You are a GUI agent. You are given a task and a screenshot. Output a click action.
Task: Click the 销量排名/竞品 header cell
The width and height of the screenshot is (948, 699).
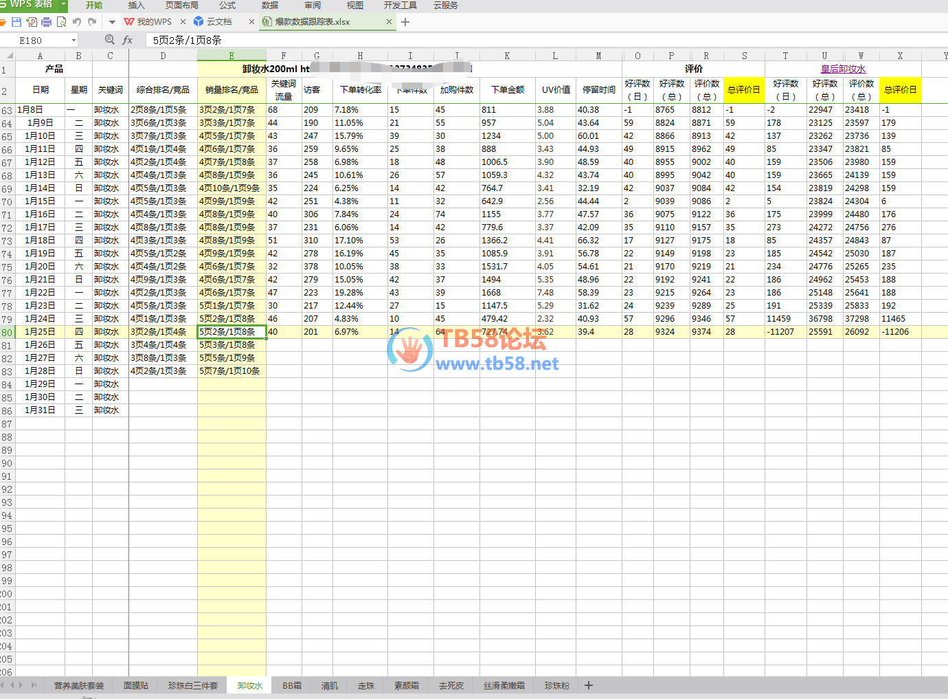pyautogui.click(x=232, y=90)
